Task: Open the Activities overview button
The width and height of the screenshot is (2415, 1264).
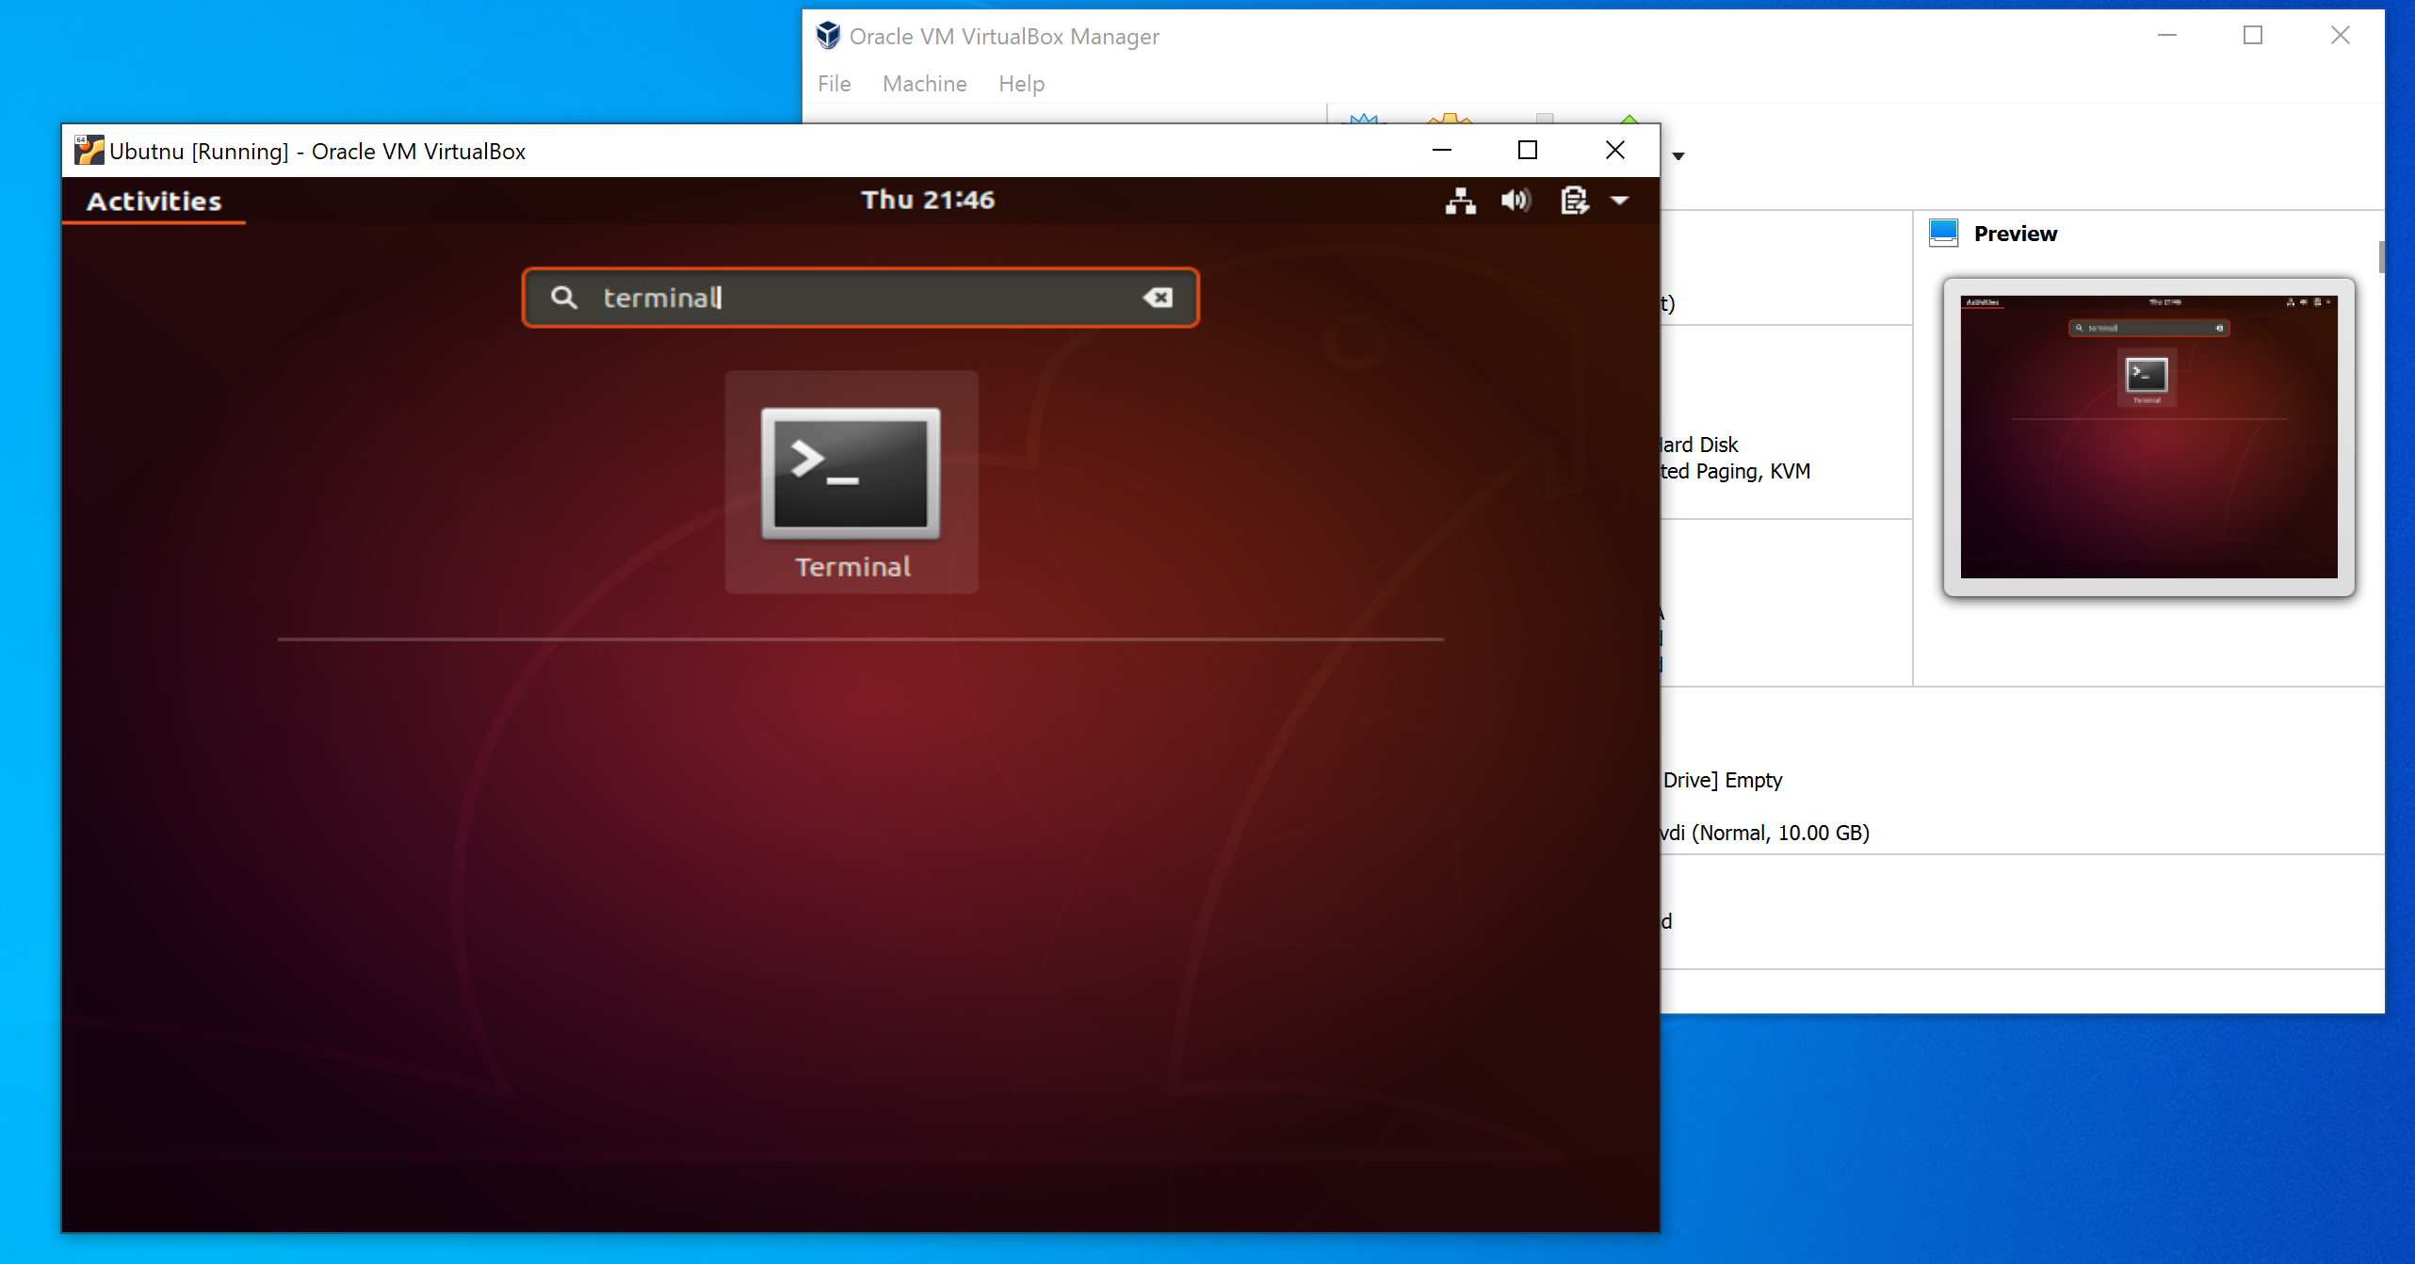Action: coord(154,201)
